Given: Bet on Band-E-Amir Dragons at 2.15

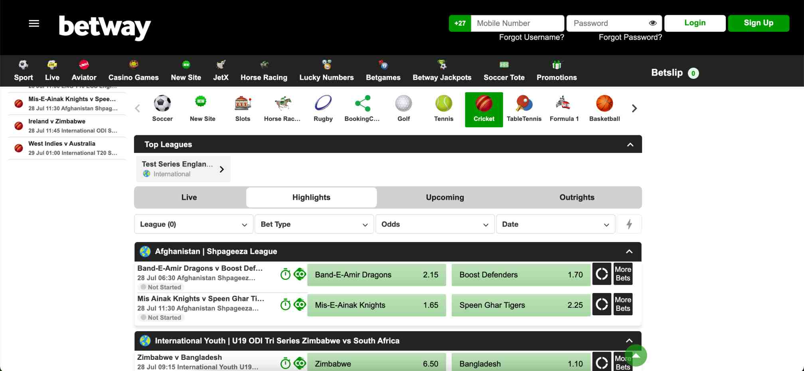Looking at the screenshot, I should [376, 275].
